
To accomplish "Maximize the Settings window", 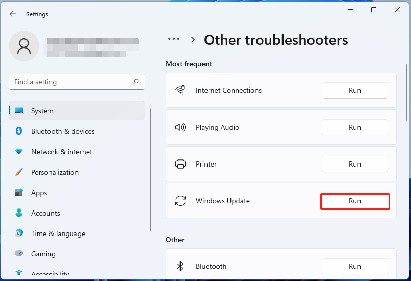I will (x=374, y=10).
